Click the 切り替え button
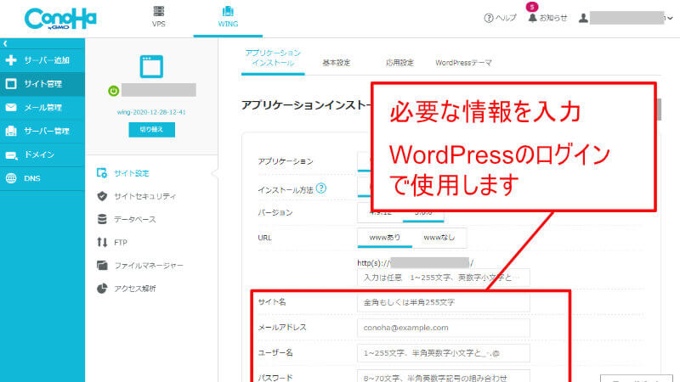This screenshot has height=382, width=680. pyautogui.click(x=152, y=130)
